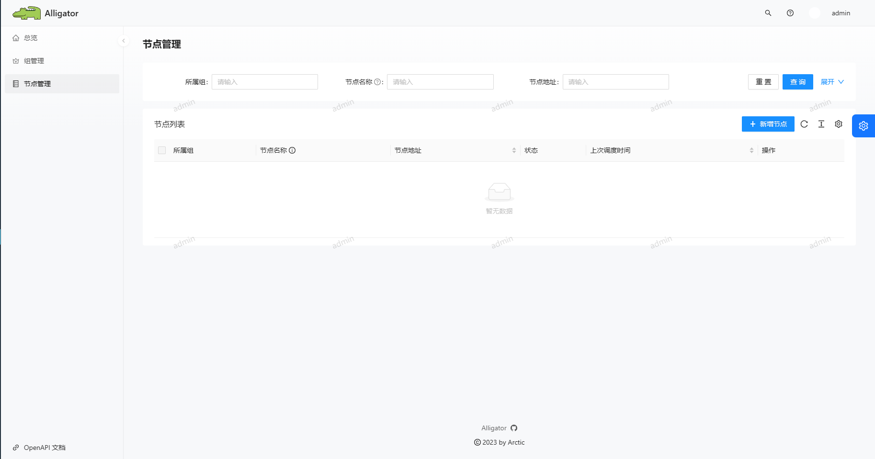
Task: Click inside the 节点地址 input field
Action: click(x=615, y=82)
